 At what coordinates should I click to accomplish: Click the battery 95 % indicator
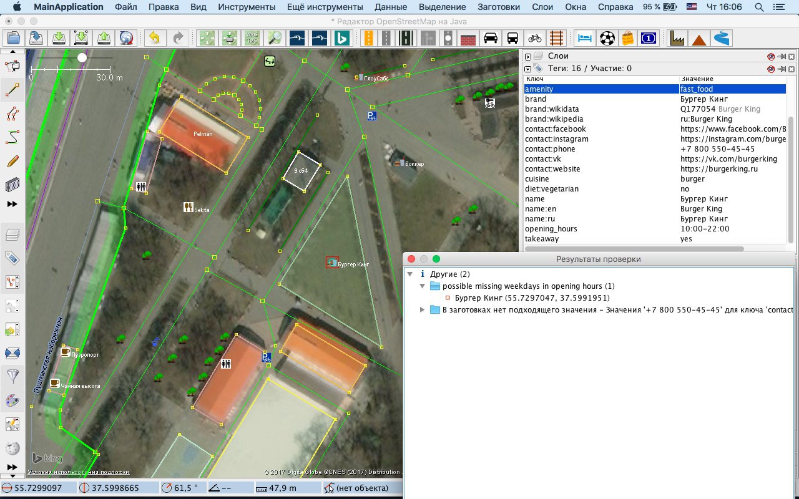point(660,7)
